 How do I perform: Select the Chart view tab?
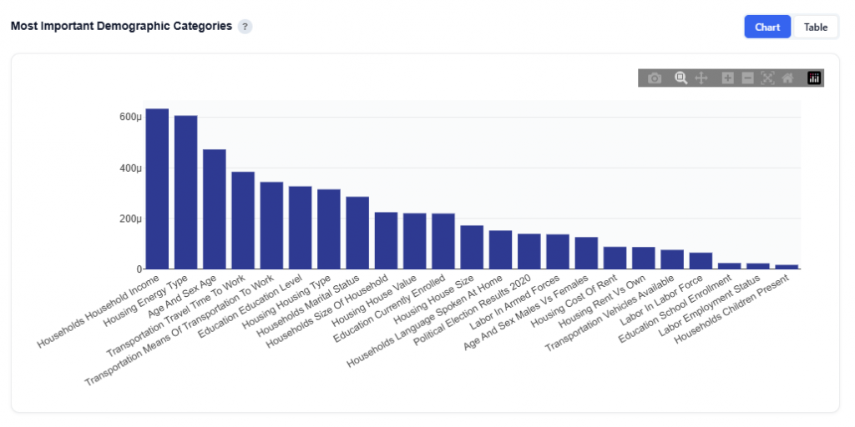click(767, 27)
